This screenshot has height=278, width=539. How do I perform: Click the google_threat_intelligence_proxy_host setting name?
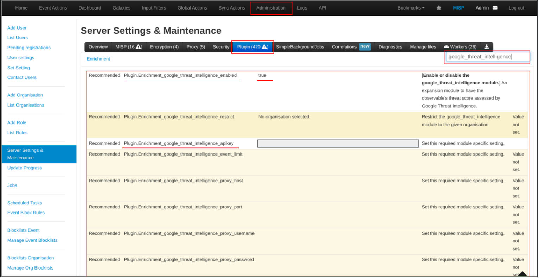click(183, 181)
